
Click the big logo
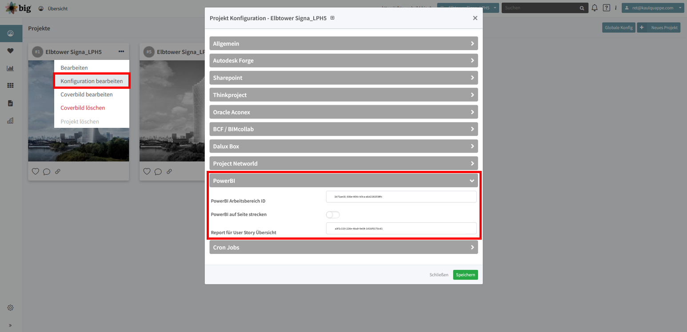[18, 8]
